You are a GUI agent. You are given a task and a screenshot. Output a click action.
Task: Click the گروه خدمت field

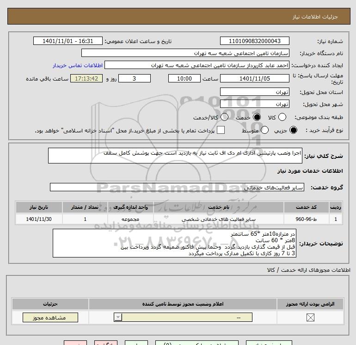[x=177, y=187]
